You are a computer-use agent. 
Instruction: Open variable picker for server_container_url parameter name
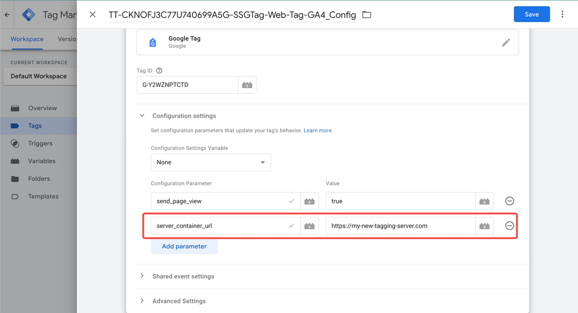309,226
